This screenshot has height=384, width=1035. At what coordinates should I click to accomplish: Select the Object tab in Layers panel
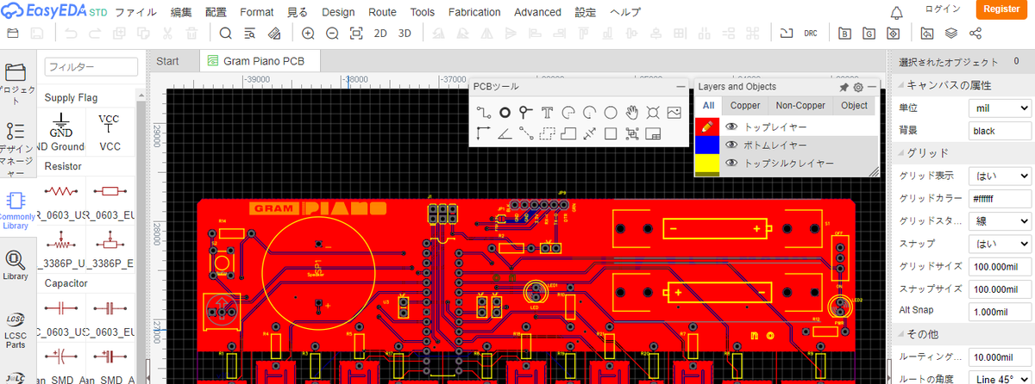pos(854,106)
